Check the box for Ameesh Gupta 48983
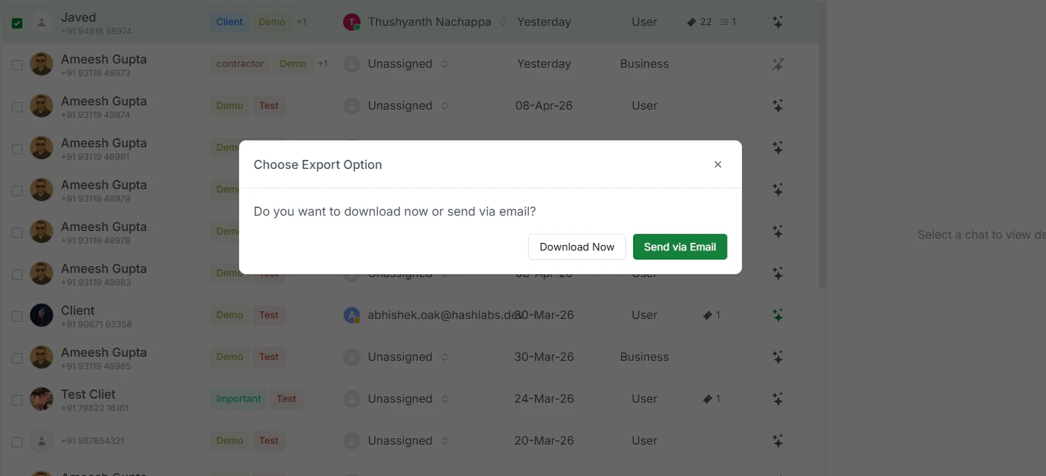The width and height of the screenshot is (1046, 476). click(x=17, y=274)
